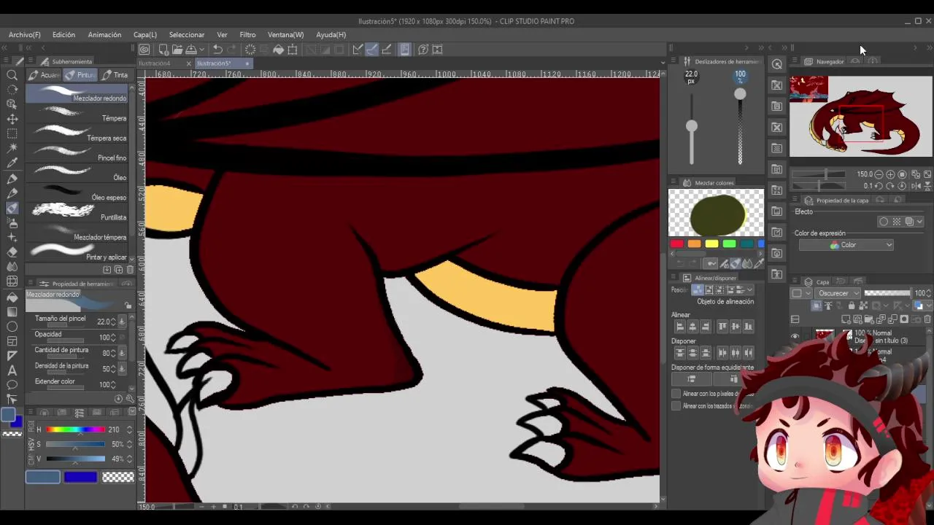Choose the Pincel fino brush

pos(77,155)
